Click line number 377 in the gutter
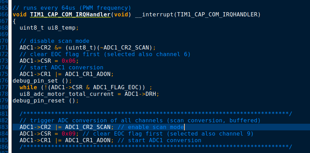The height and width of the screenshot is (153, 310). [4, 87]
